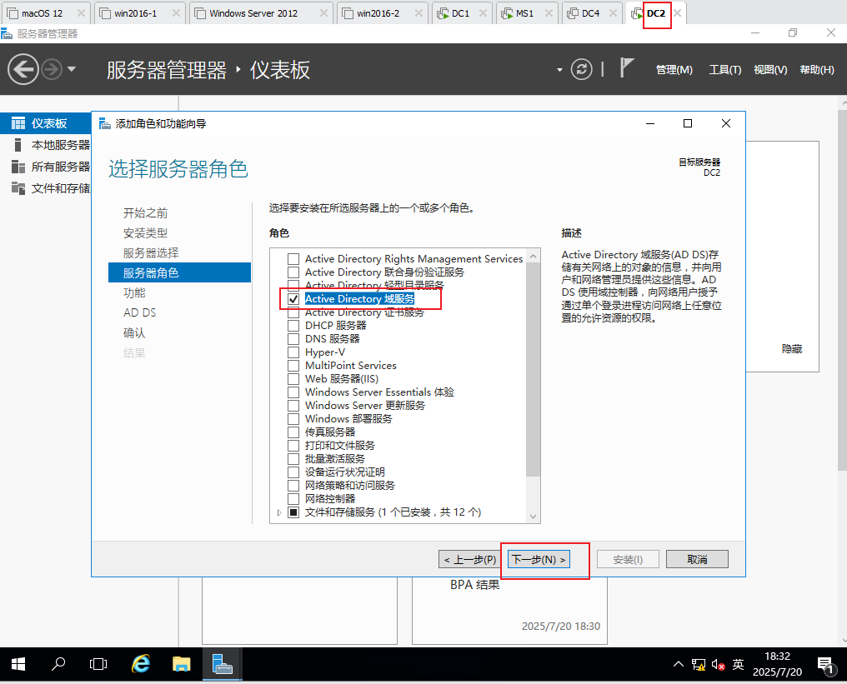
Task: Click roles list scroll down arrow
Action: click(x=534, y=516)
